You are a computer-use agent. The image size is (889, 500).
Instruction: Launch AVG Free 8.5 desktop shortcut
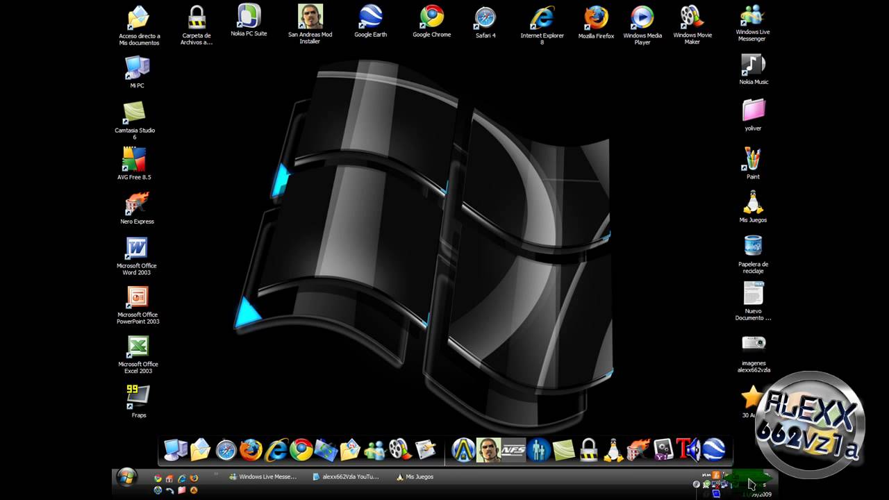point(134,163)
